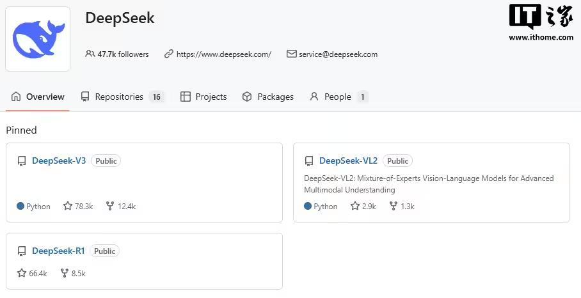Open https://www.deepseek.com/ website link
The image size is (581, 298).
[224, 54]
